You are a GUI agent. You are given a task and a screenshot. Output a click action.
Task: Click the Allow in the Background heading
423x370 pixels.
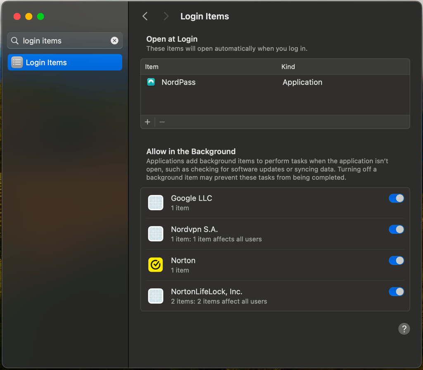[x=191, y=151]
